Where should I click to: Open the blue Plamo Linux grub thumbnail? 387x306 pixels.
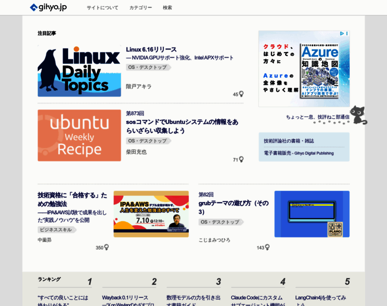(x=312, y=214)
